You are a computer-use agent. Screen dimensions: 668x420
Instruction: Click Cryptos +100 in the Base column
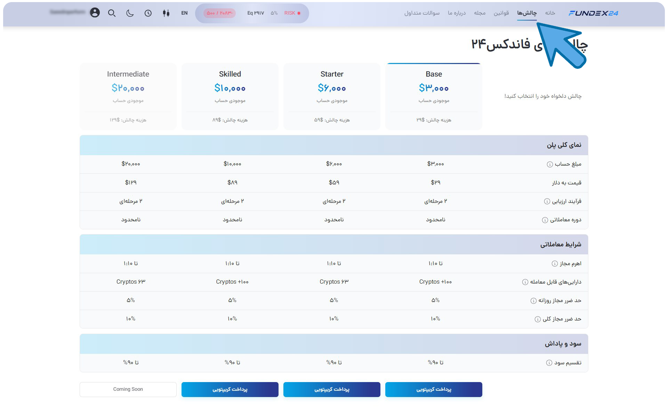tap(435, 282)
